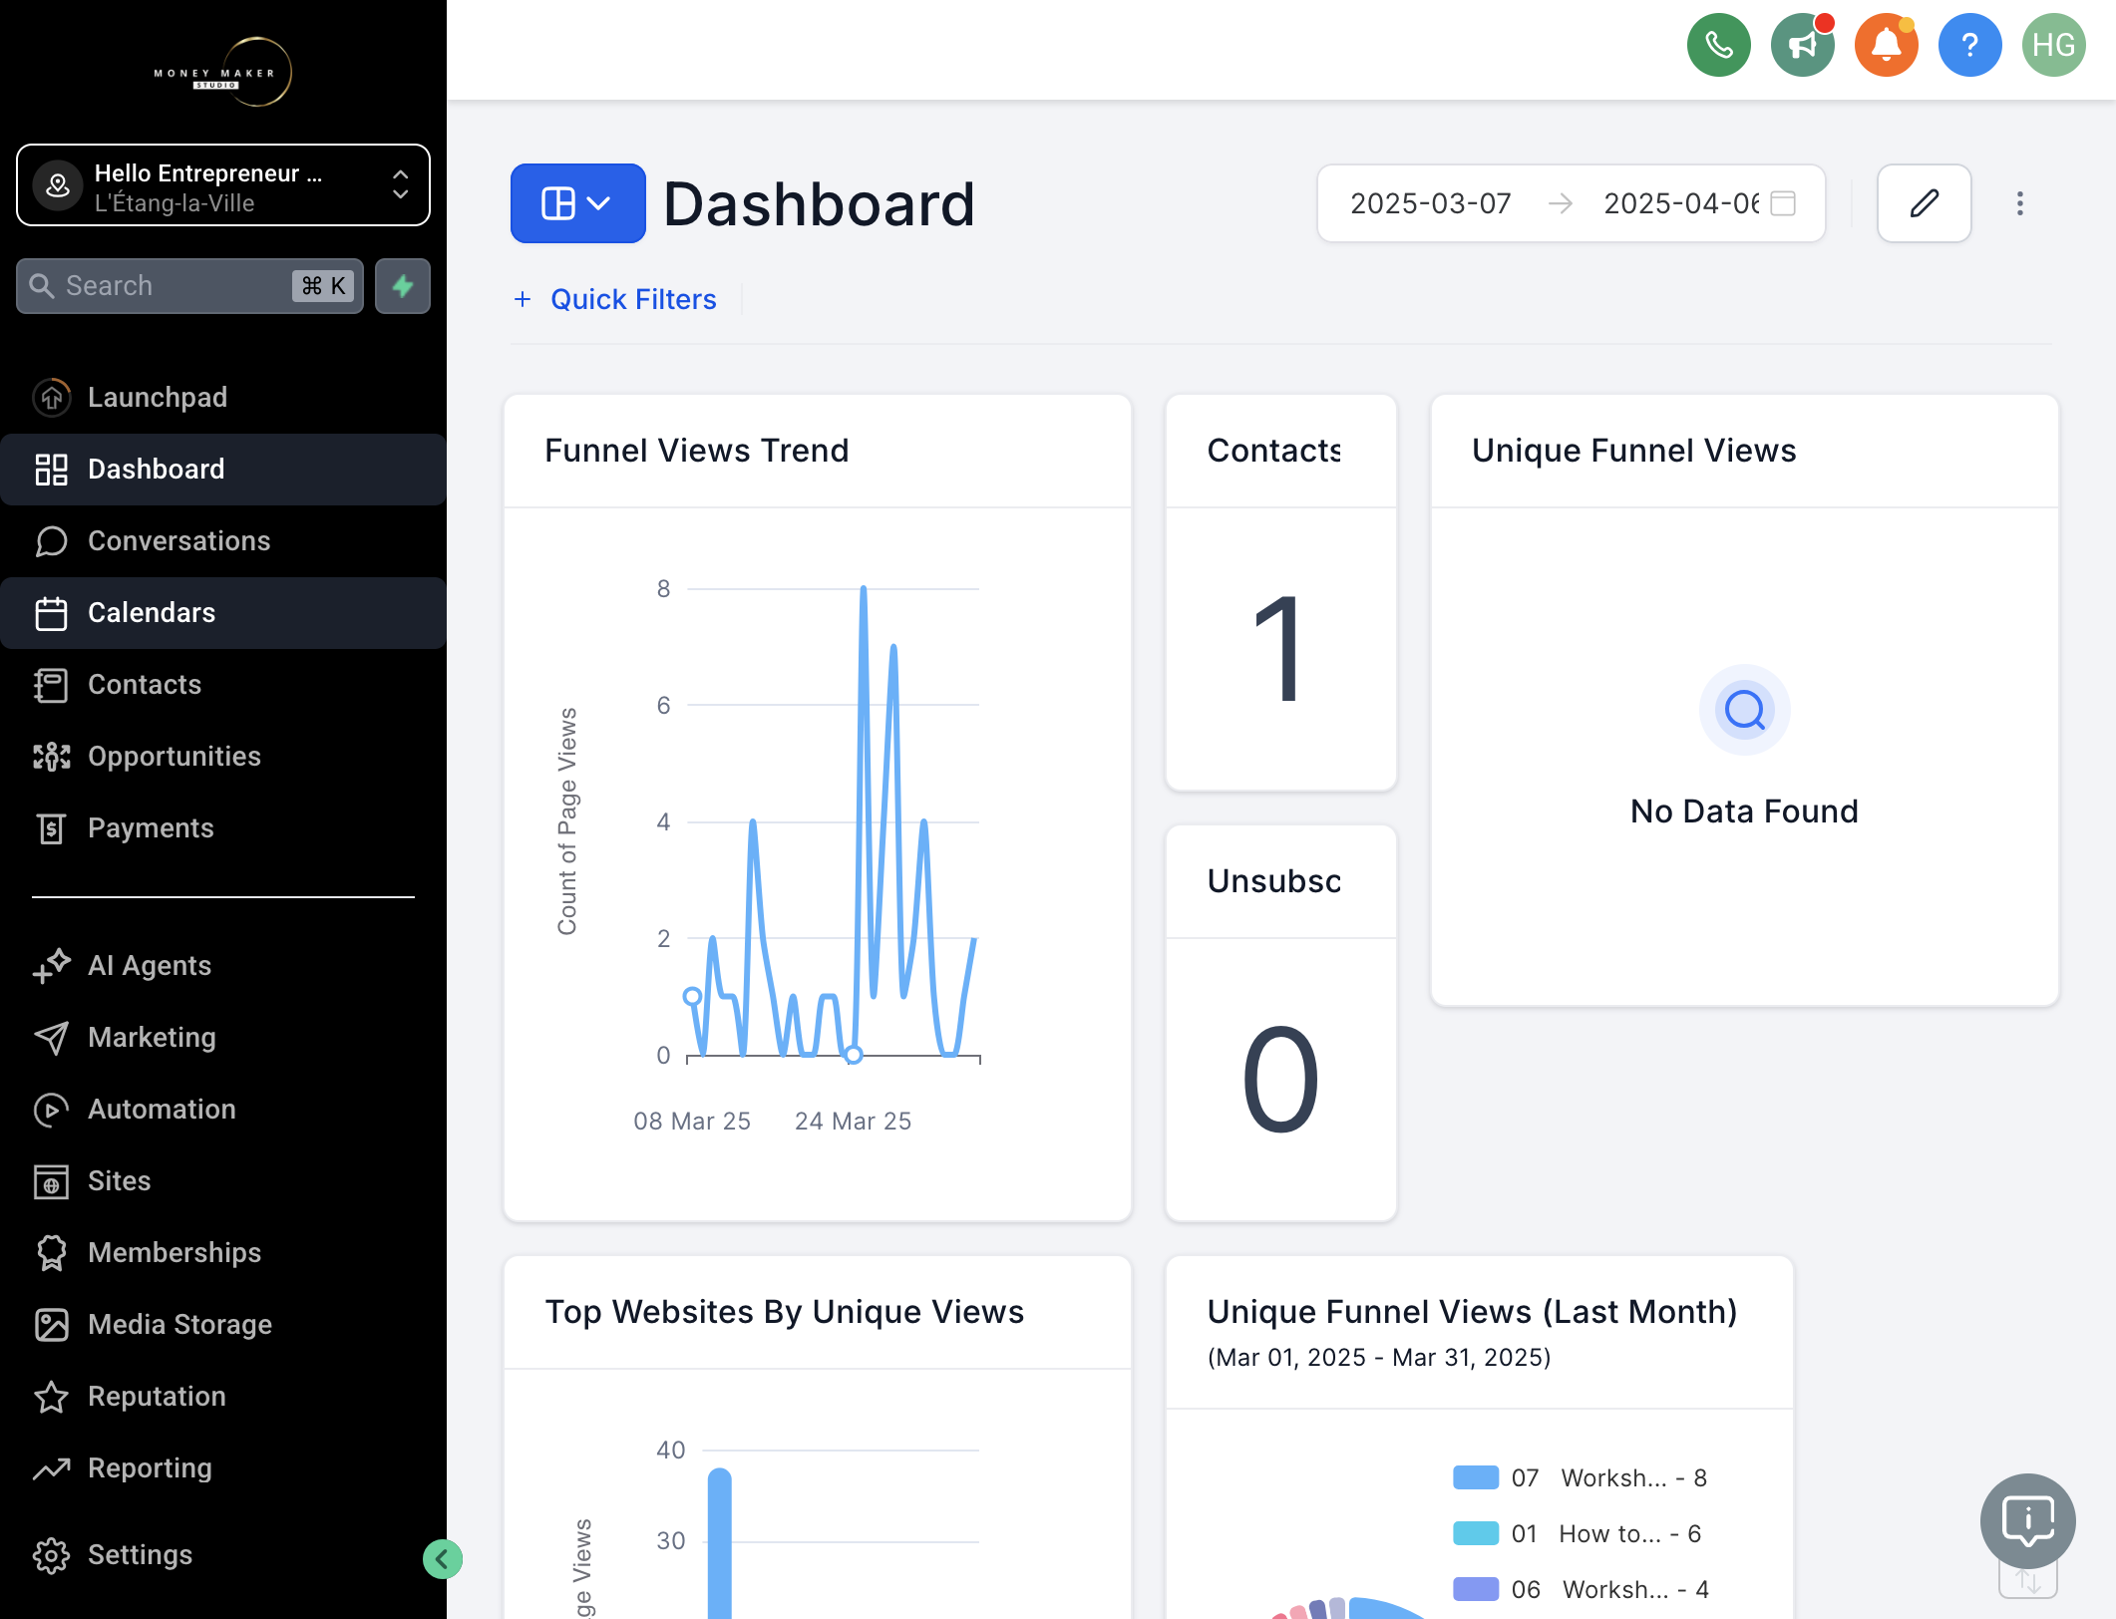This screenshot has height=1619, width=2116.
Task: Click the 01 How to... cyan legend swatch
Action: pos(1476,1533)
